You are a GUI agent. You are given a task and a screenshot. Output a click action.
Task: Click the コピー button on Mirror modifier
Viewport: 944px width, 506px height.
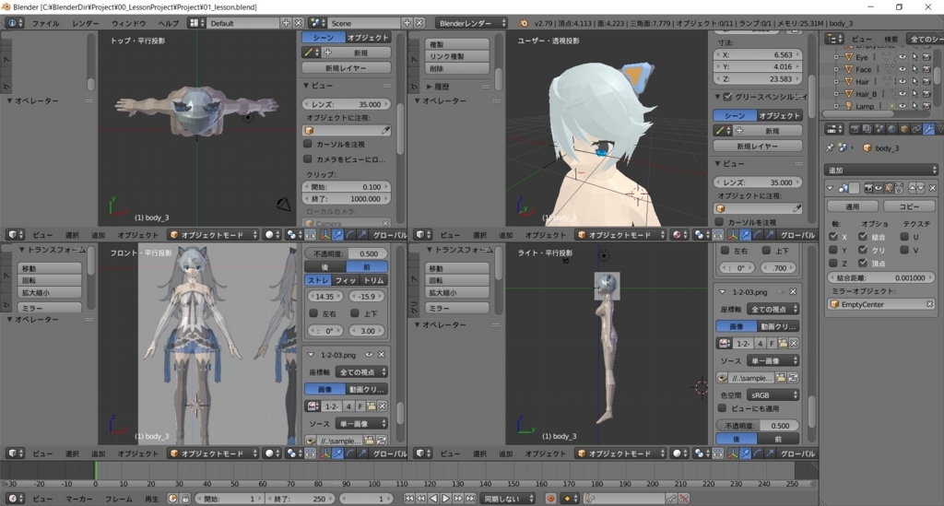click(x=909, y=206)
